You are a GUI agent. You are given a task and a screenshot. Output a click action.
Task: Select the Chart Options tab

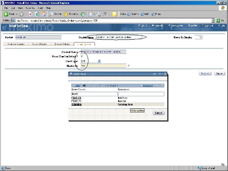[x=84, y=44]
